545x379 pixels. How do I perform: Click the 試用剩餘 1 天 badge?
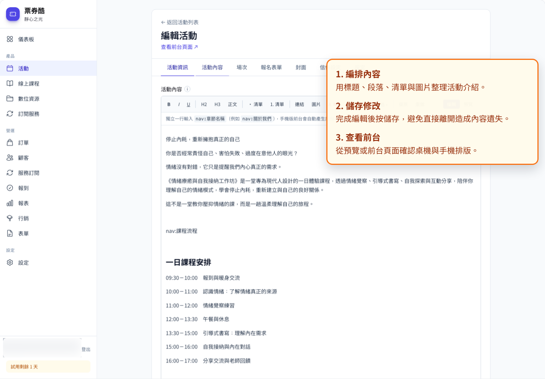pyautogui.click(x=48, y=366)
